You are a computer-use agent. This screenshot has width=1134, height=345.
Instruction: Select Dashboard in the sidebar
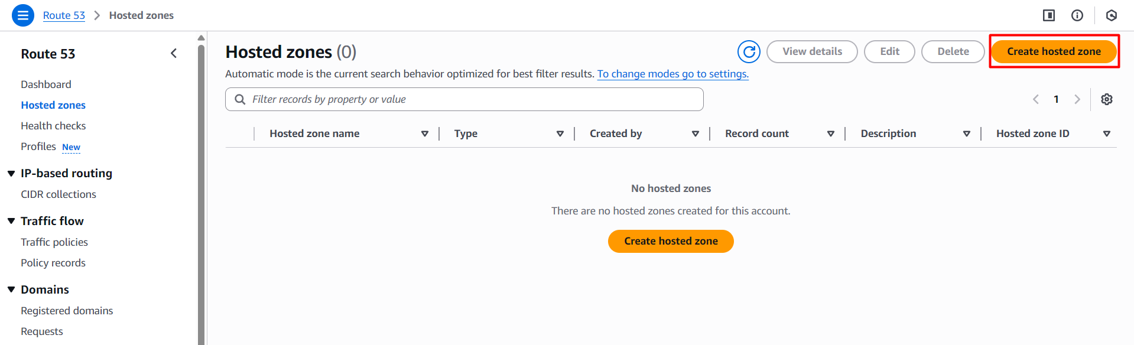point(46,84)
